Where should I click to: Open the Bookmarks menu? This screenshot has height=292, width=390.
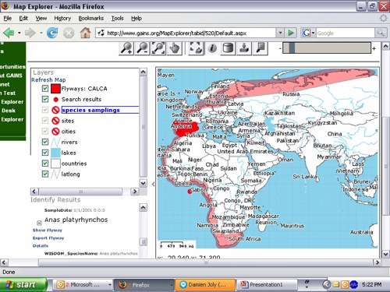tap(91, 18)
